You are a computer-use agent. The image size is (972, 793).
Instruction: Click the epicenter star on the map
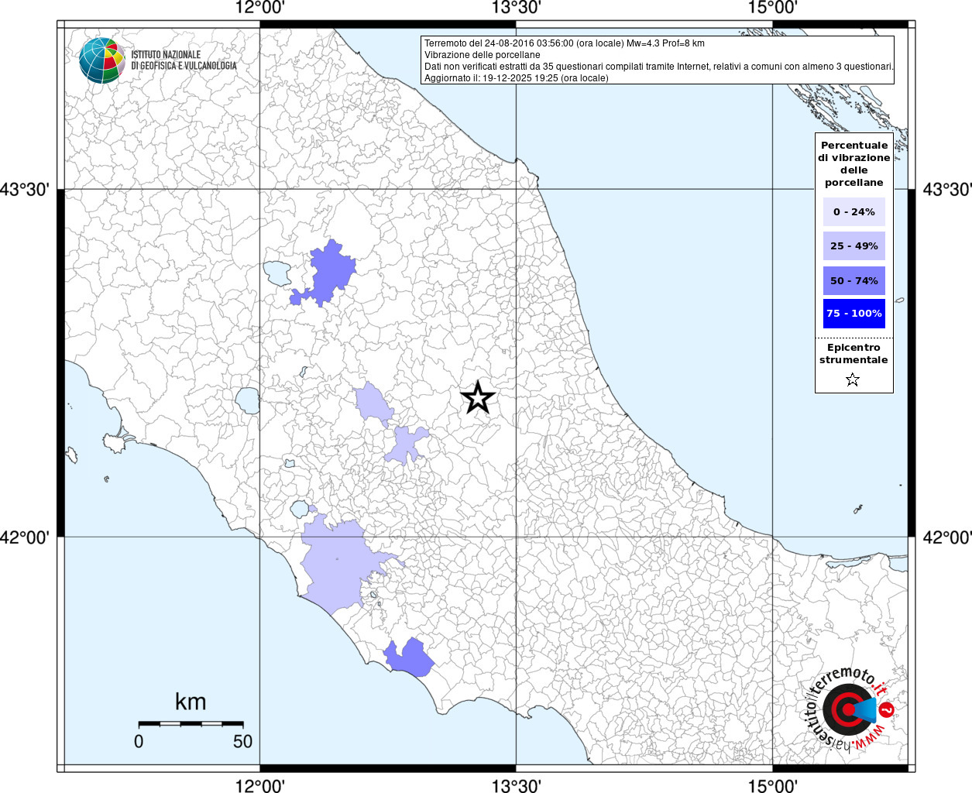click(478, 398)
